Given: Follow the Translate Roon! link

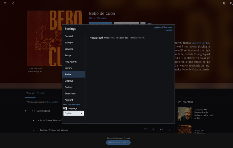Looking at the screenshot, I should [74, 104].
